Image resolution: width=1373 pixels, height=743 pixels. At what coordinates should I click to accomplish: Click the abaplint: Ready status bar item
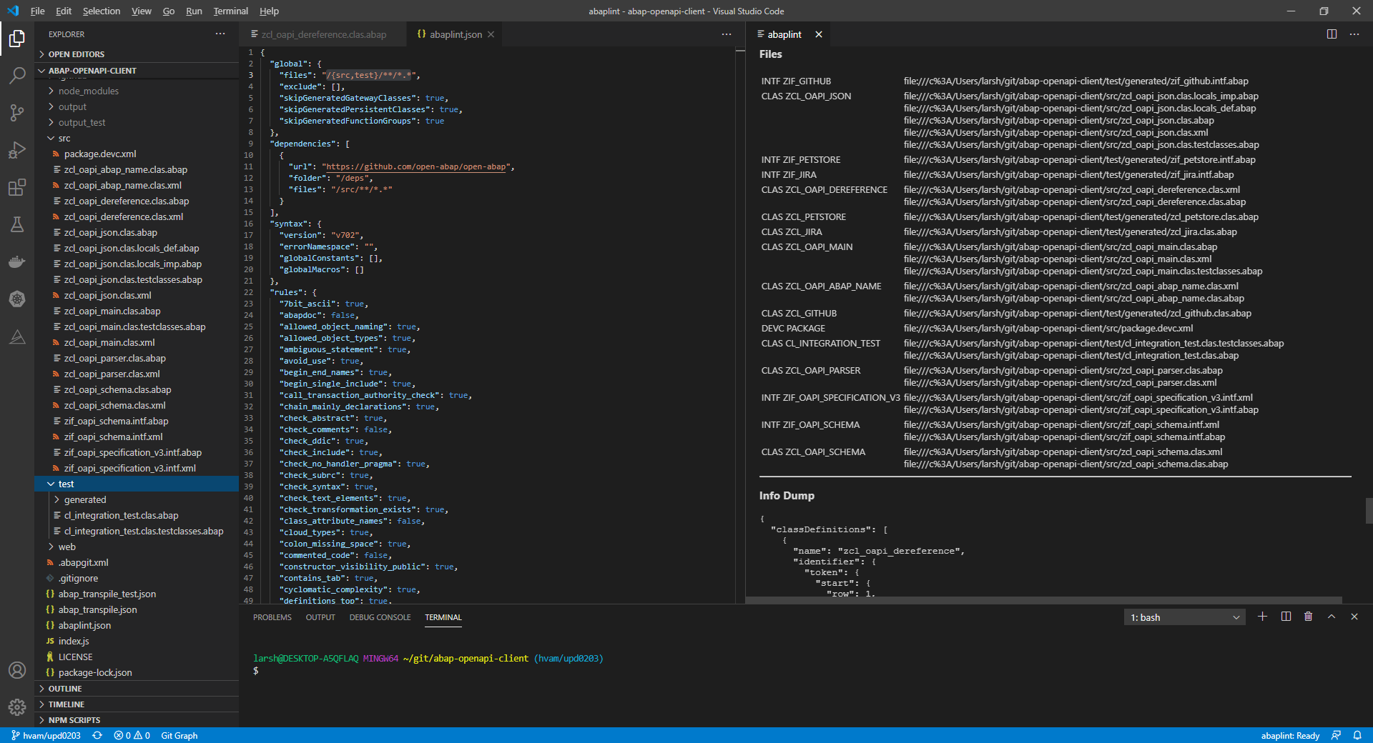(x=1289, y=735)
